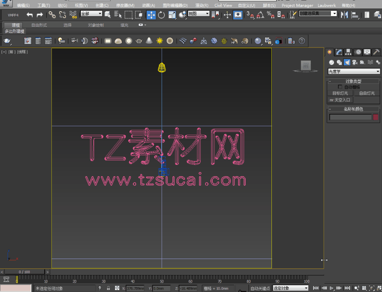Activate the Select and Move tool
Screen dimensions: 382x292
151,15
